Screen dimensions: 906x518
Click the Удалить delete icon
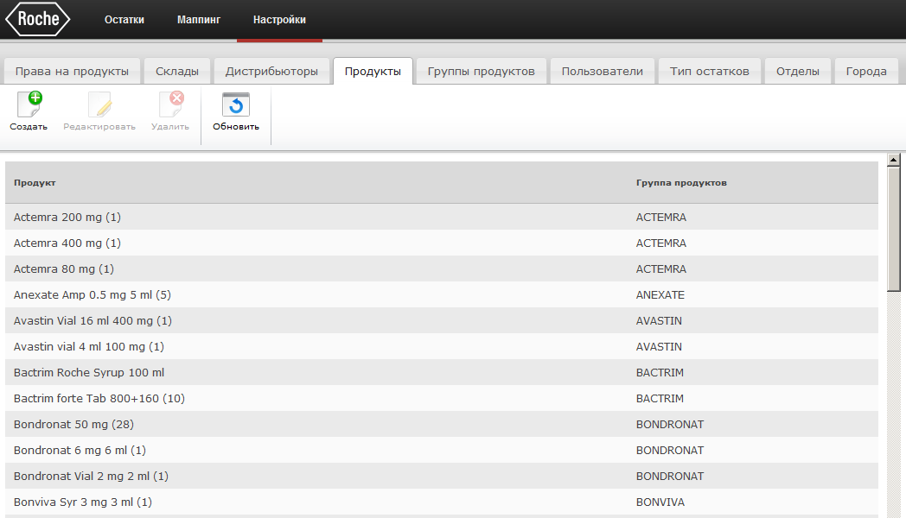click(x=170, y=105)
